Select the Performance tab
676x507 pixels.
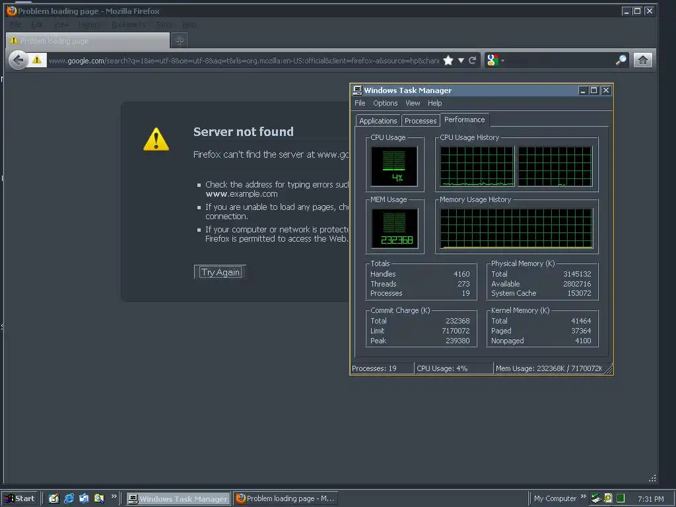464,119
